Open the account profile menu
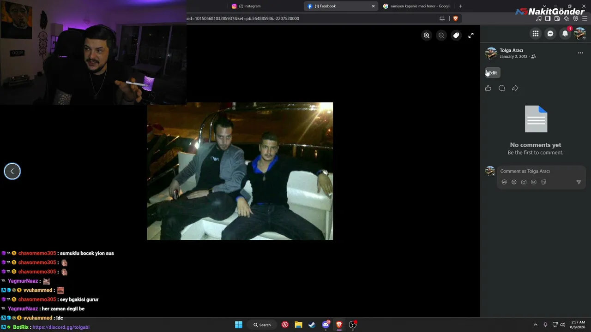The height and width of the screenshot is (332, 591). click(x=580, y=34)
